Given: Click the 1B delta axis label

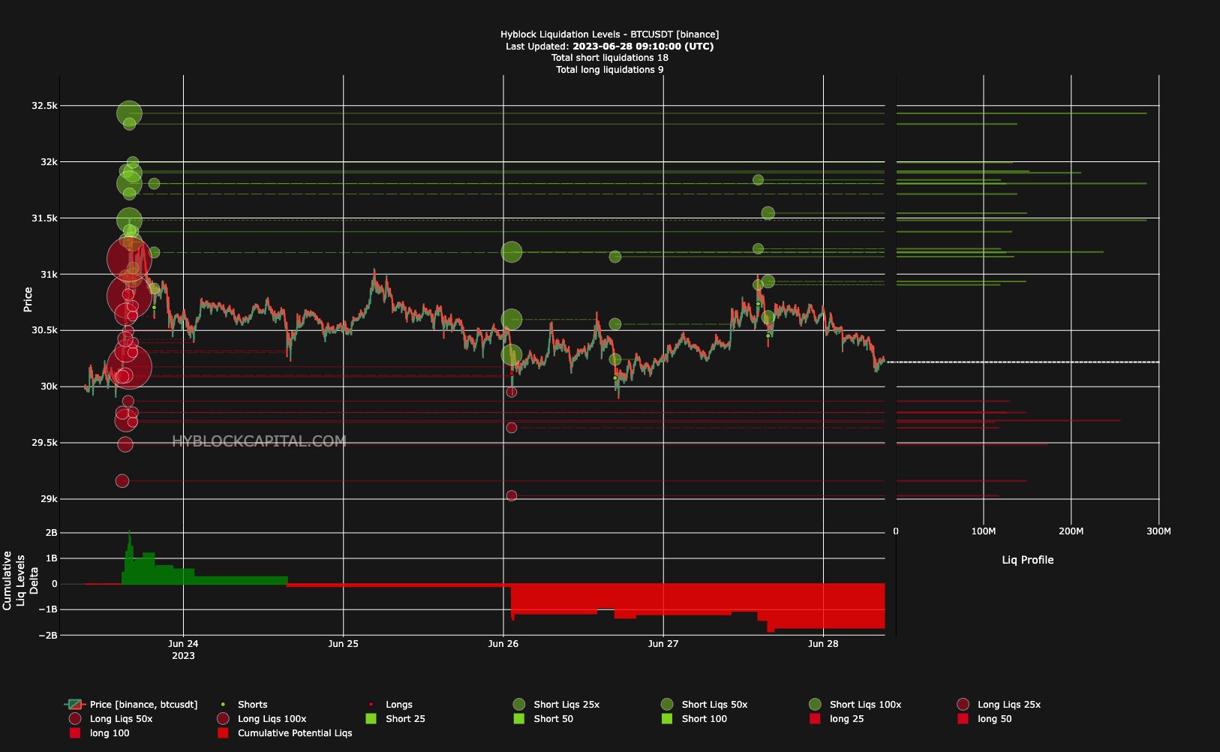Looking at the screenshot, I should [x=51, y=558].
